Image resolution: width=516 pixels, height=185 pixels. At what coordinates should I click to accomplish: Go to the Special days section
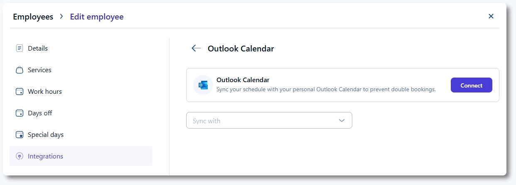46,135
